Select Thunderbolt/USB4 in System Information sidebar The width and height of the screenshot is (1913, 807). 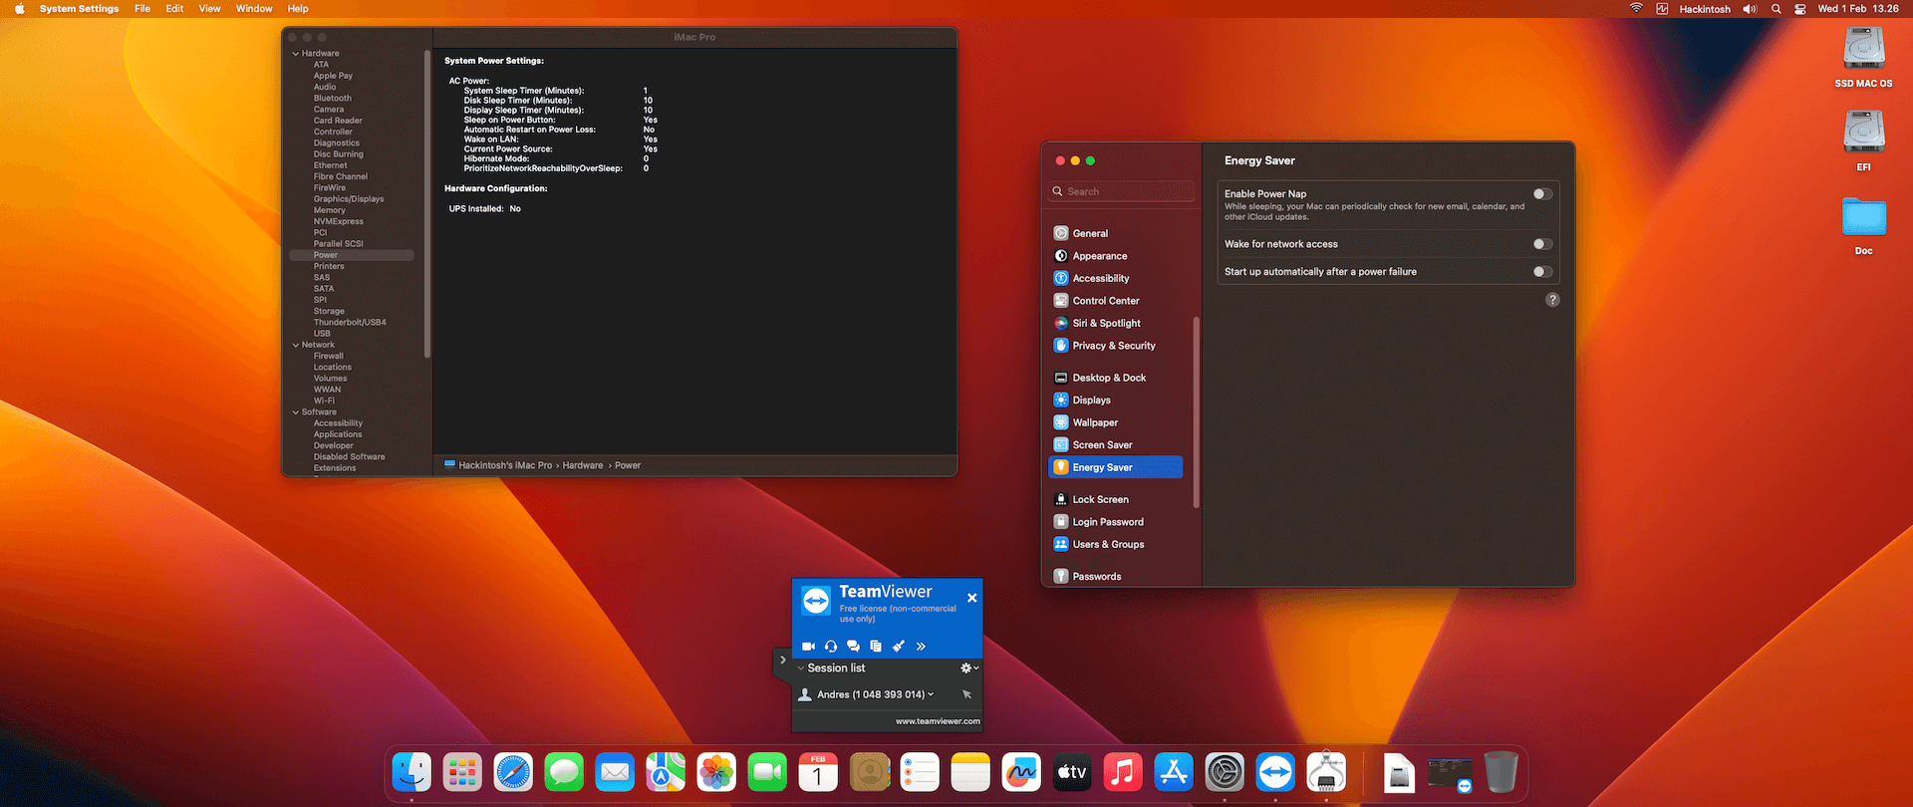pyautogui.click(x=351, y=323)
